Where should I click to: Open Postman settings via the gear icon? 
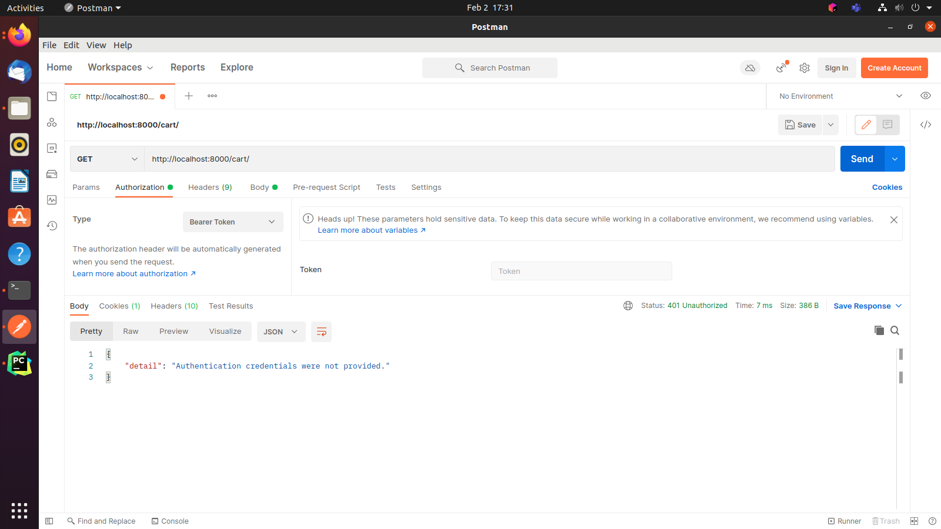tap(805, 68)
